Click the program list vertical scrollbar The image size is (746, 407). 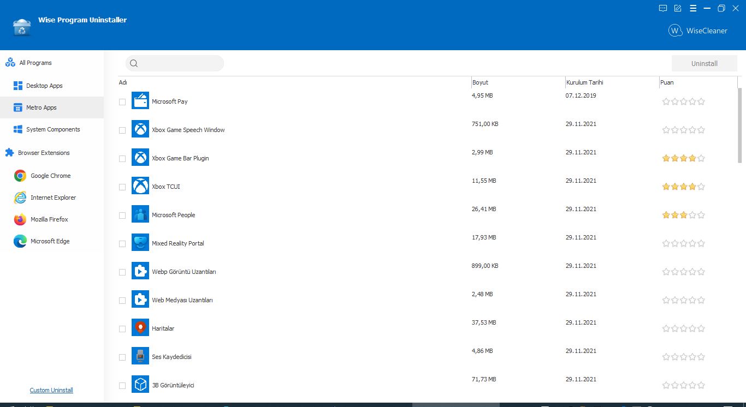coord(740,125)
